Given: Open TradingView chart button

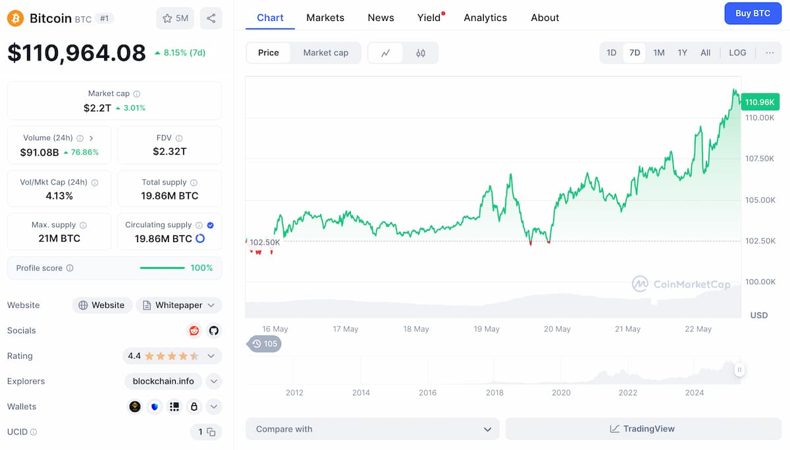Looking at the screenshot, I should coord(643,429).
